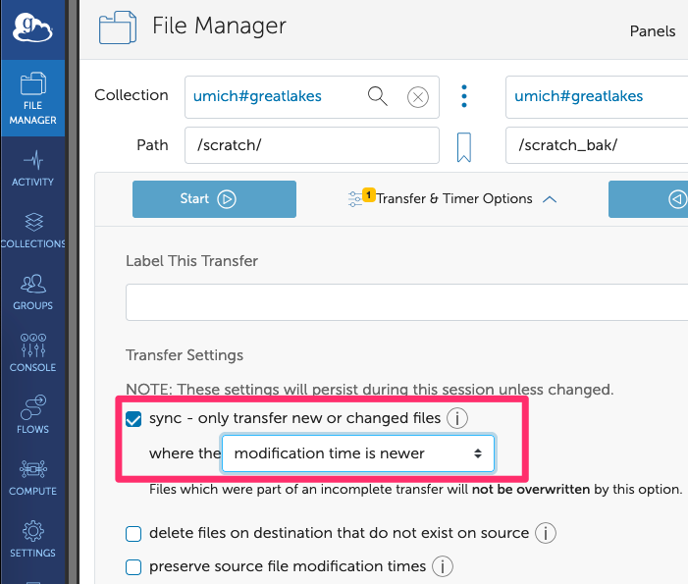Open the Console sidebar item
The image size is (688, 584).
point(32,353)
